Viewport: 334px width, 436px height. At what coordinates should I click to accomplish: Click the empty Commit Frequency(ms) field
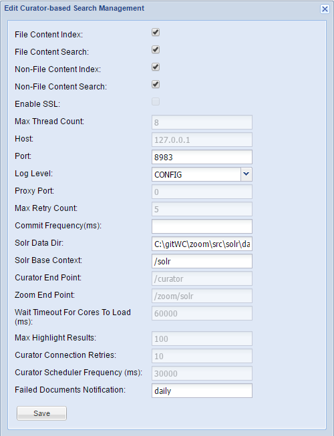(x=202, y=226)
